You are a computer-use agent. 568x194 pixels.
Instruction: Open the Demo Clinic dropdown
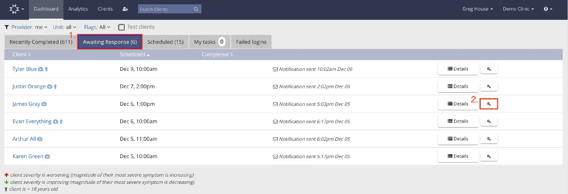pyautogui.click(x=518, y=9)
